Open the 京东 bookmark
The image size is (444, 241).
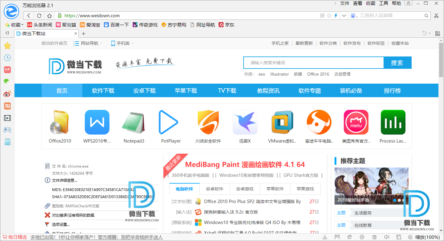226,25
